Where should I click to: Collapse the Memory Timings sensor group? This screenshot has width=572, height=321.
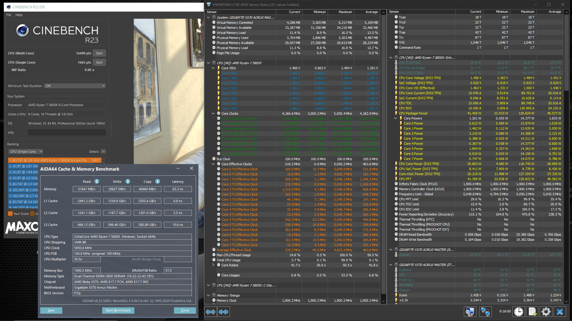point(209,295)
